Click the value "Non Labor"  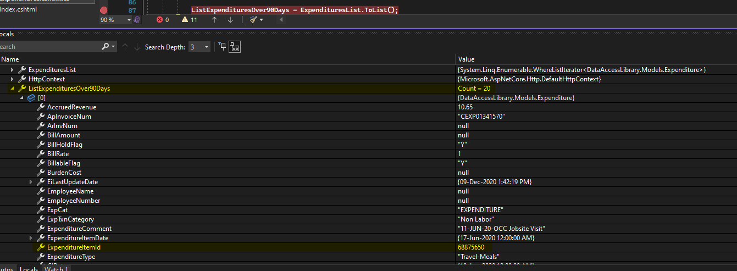click(475, 219)
